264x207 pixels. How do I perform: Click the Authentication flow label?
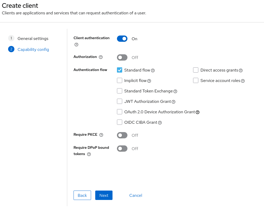[x=90, y=70]
